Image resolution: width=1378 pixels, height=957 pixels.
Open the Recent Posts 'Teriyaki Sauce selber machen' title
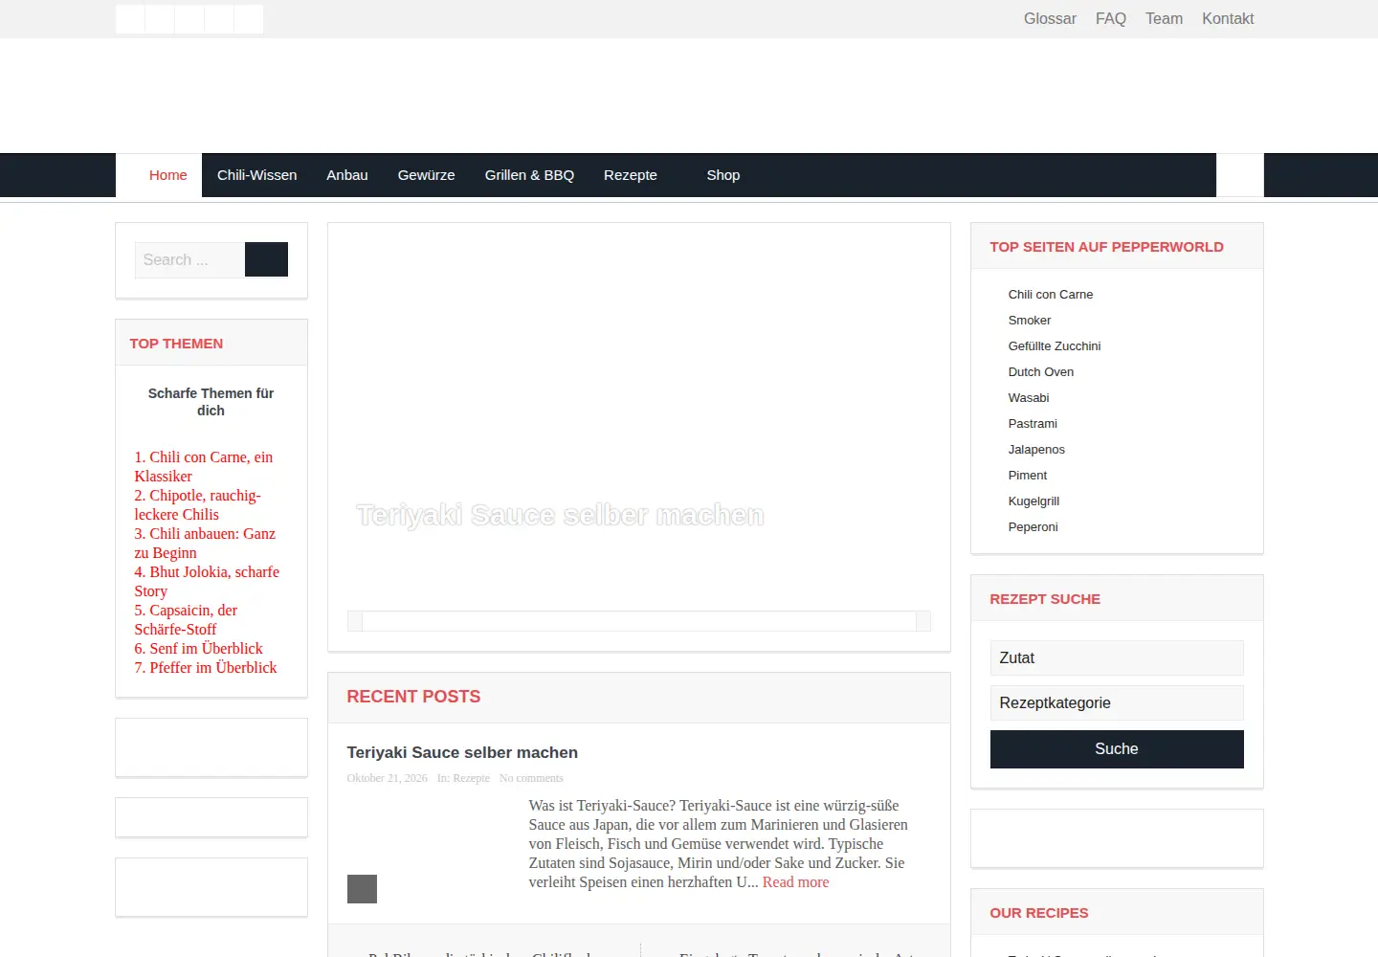(462, 752)
